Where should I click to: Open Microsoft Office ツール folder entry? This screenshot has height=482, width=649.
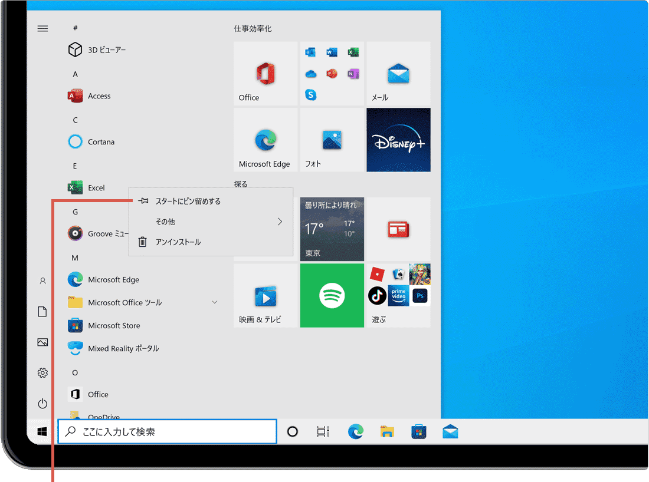(x=142, y=303)
